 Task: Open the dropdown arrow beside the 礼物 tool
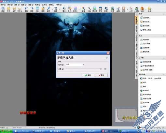(x=146, y=9)
